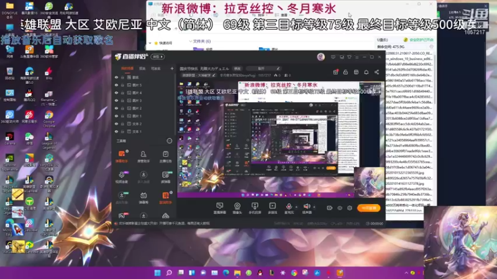This screenshot has width=497, height=279.
Task: Open the mode switch pill beside app logo
Action: point(158,57)
